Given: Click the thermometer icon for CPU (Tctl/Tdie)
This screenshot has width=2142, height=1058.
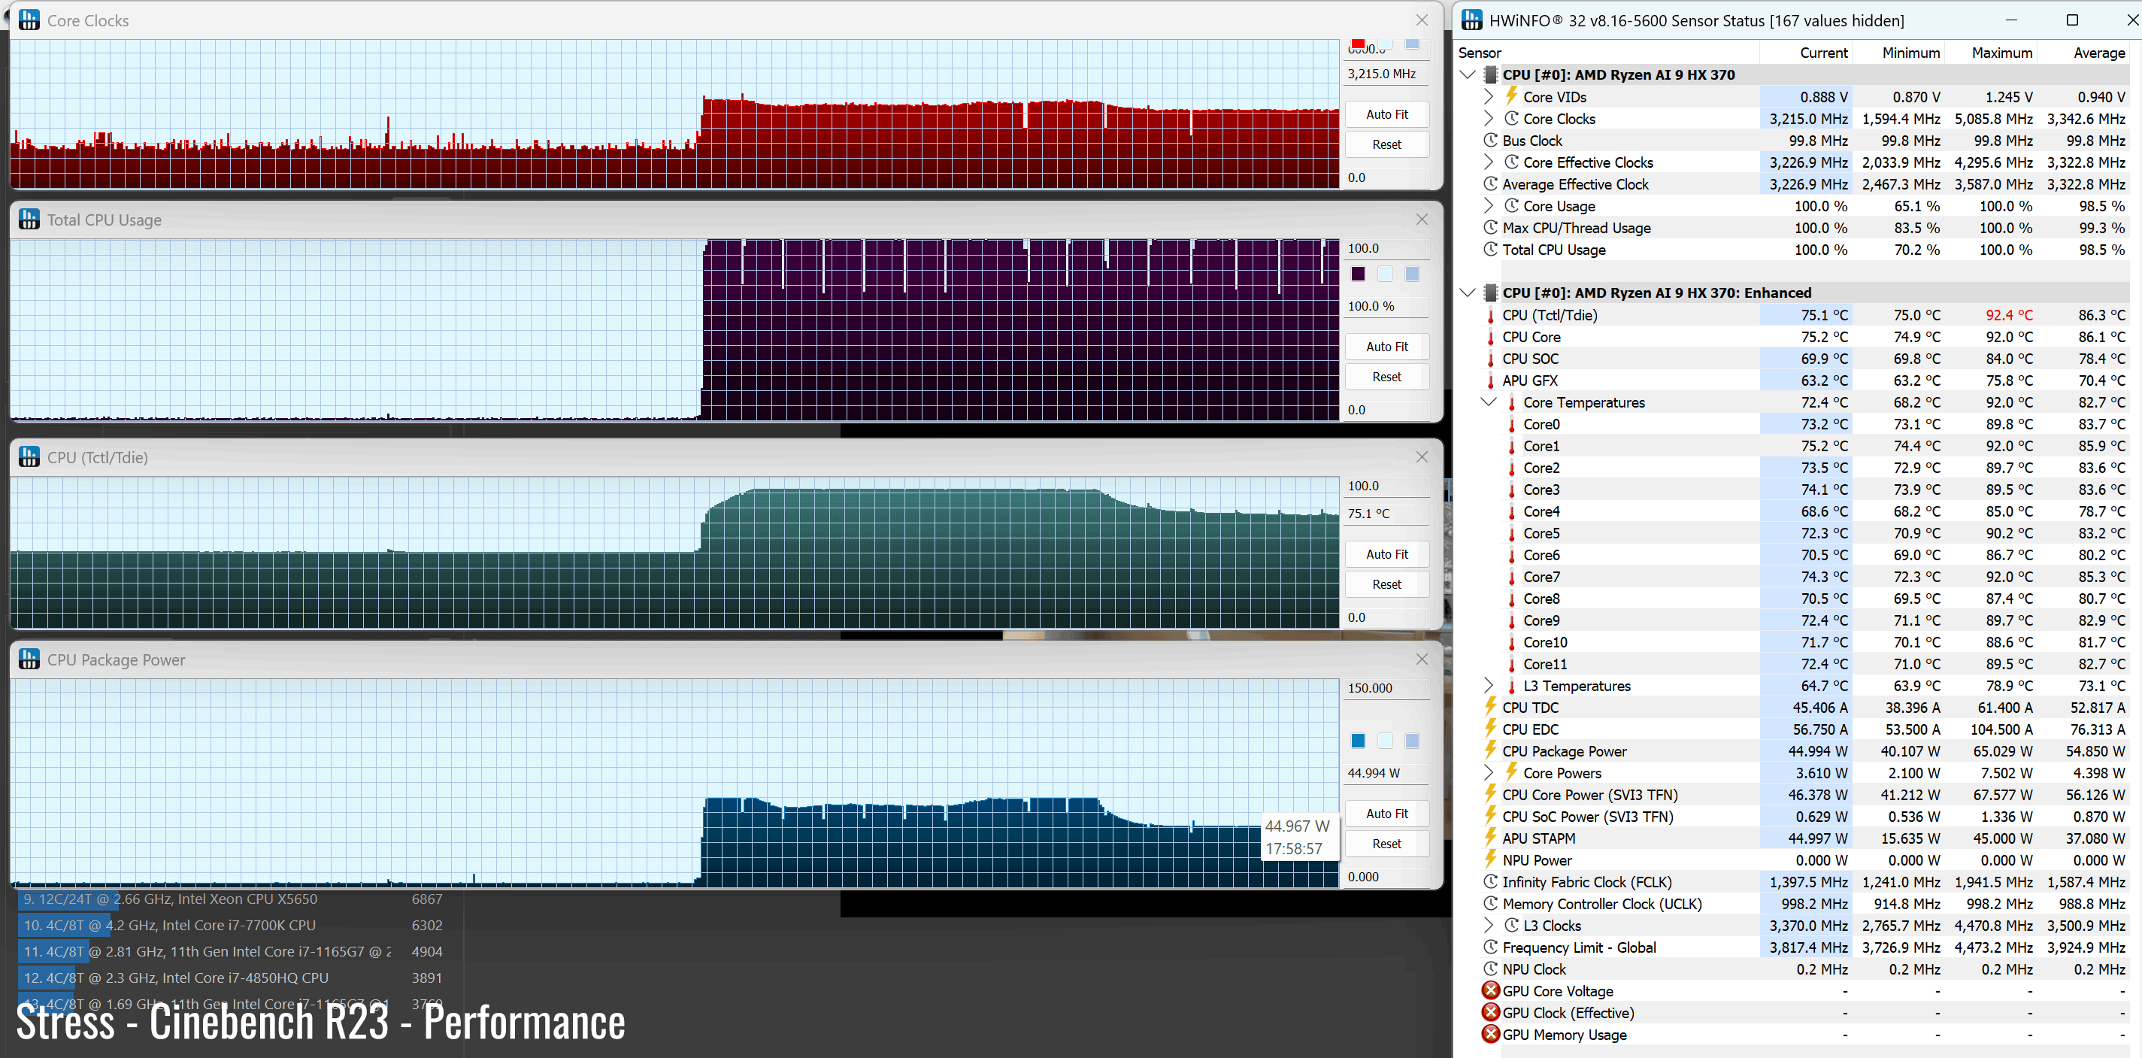Looking at the screenshot, I should click(1491, 315).
